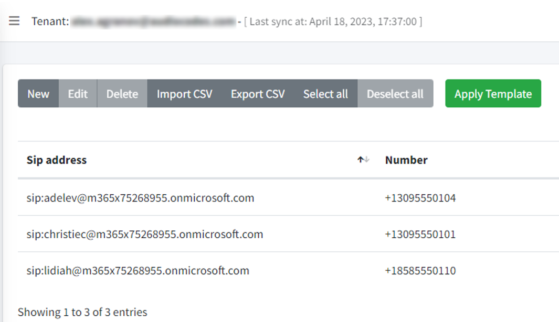Image resolution: width=559 pixels, height=322 pixels.
Task: Import a CSV file
Action: pos(184,94)
